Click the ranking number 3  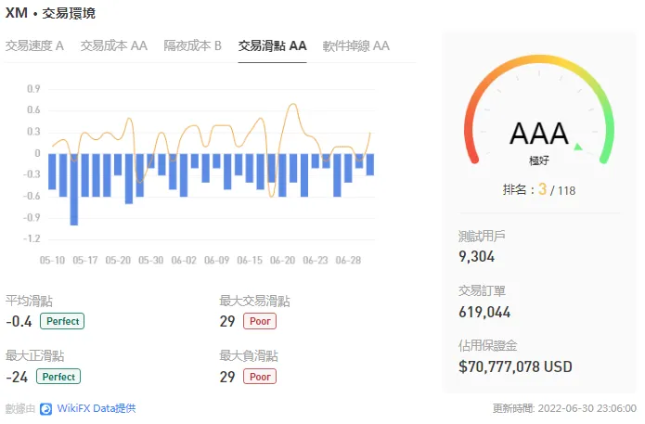[542, 189]
